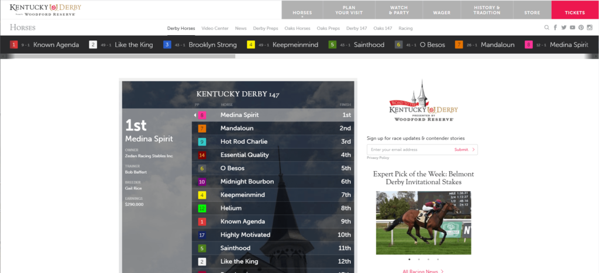Open the Wager menu

coord(442,10)
